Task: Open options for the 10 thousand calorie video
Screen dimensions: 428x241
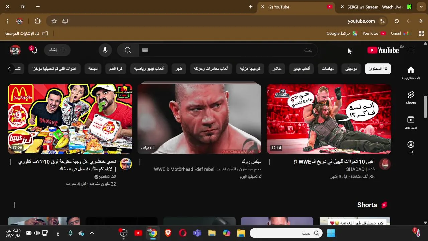Action: (x=11, y=162)
